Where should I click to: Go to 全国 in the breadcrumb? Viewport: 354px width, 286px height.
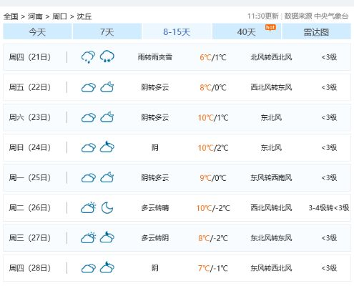point(11,16)
